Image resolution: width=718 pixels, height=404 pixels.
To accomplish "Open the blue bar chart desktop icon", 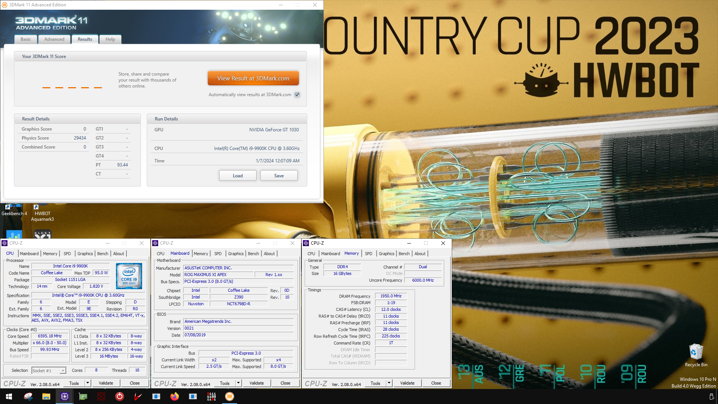I will point(14,235).
